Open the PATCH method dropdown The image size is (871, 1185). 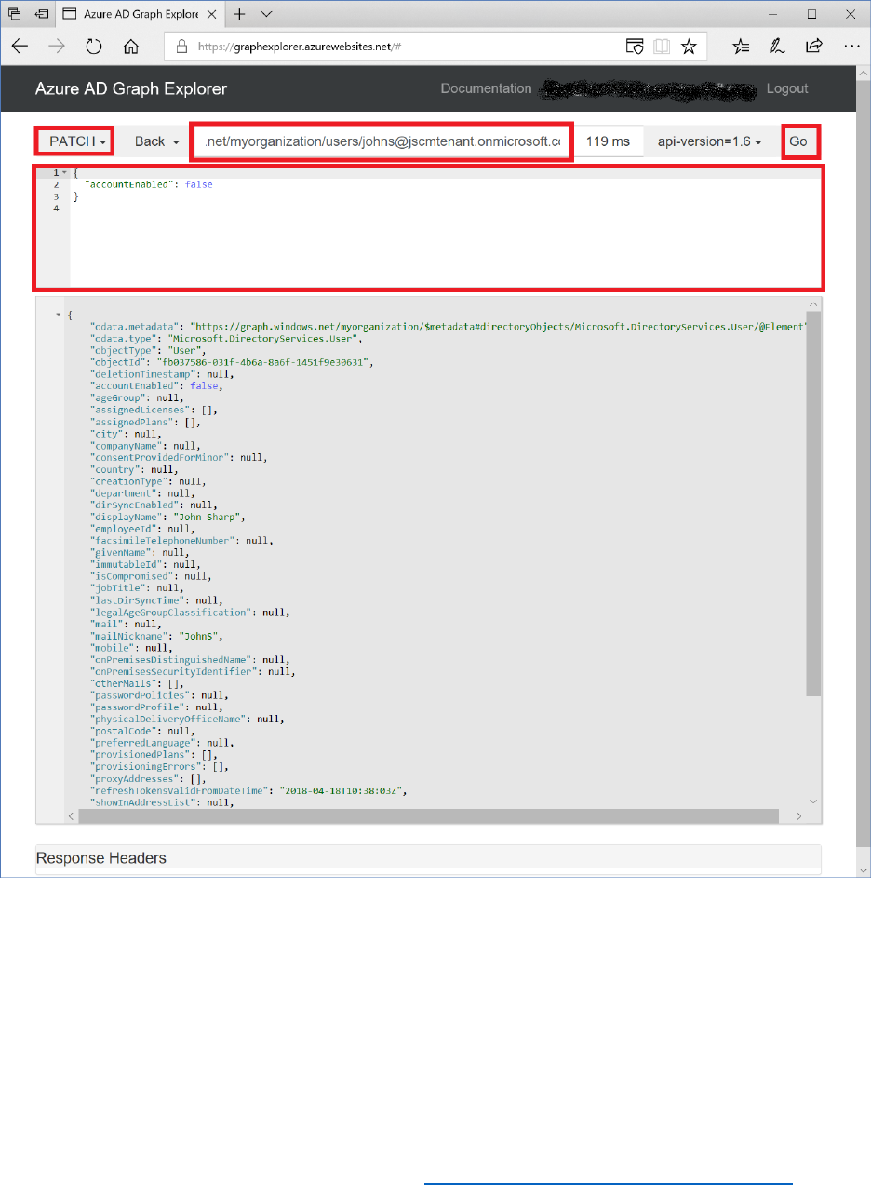pos(74,141)
